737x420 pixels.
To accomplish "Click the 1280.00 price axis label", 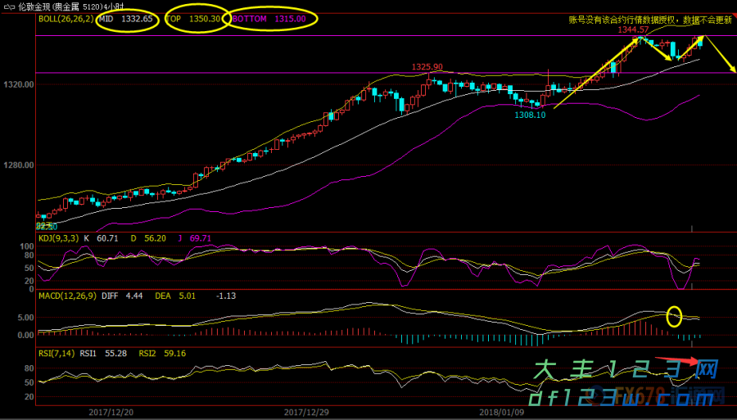I will (18, 165).
